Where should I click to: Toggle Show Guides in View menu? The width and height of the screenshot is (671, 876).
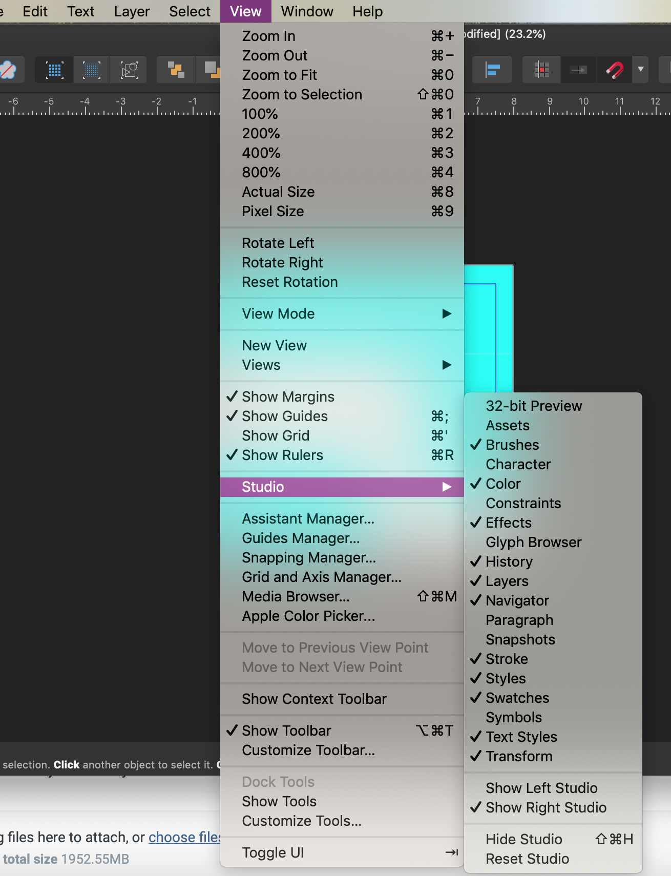pyautogui.click(x=342, y=416)
